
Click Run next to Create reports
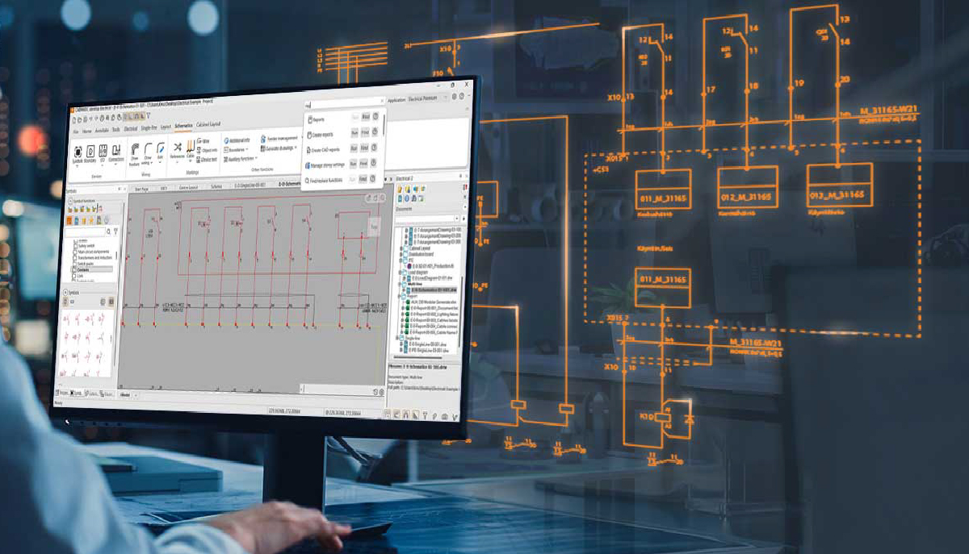click(x=354, y=134)
